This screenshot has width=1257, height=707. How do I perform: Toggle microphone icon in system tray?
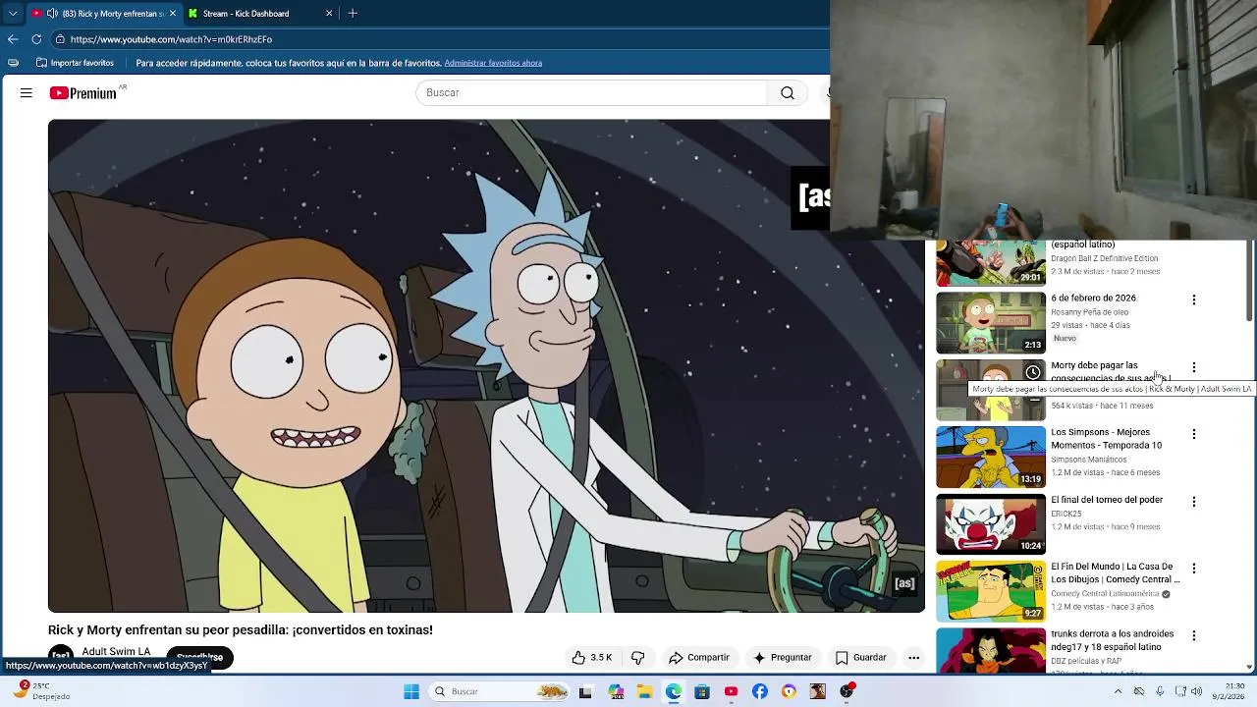1160,691
